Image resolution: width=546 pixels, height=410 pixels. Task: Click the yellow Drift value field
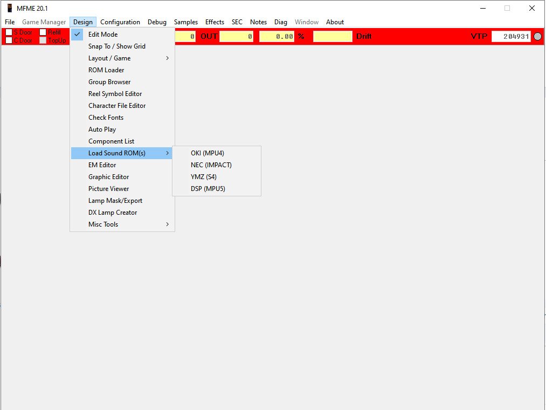pos(333,36)
